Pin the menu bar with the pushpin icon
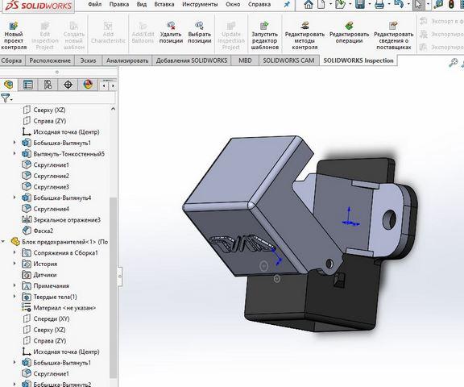The image size is (464, 387). [x=287, y=5]
